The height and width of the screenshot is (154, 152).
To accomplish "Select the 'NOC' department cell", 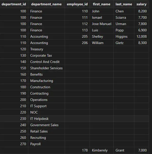I will 46,112.
